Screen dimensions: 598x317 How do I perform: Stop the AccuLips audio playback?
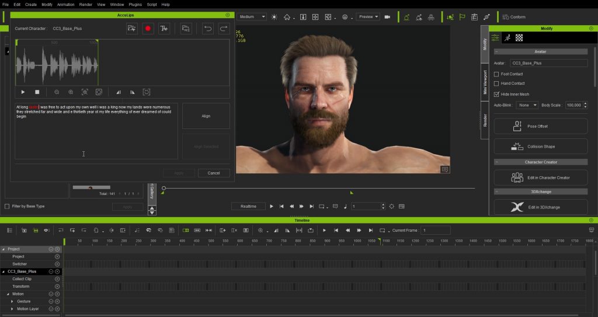[37, 92]
